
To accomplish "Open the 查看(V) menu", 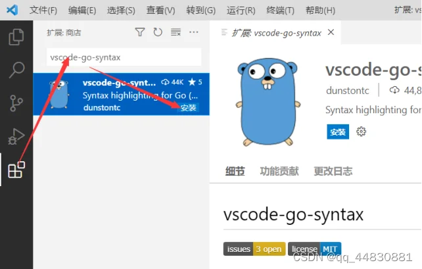I will click(160, 11).
